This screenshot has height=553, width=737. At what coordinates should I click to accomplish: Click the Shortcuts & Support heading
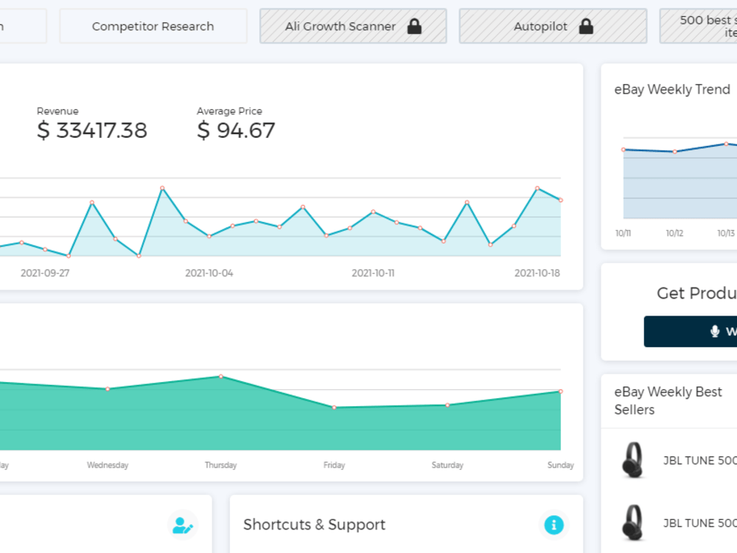click(x=315, y=524)
